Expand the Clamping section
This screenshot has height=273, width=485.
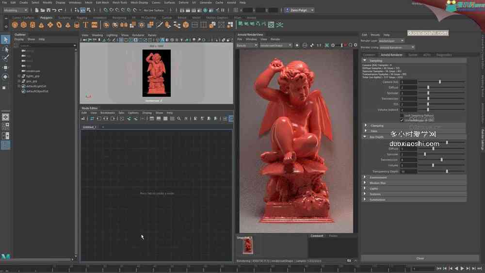pyautogui.click(x=366, y=126)
